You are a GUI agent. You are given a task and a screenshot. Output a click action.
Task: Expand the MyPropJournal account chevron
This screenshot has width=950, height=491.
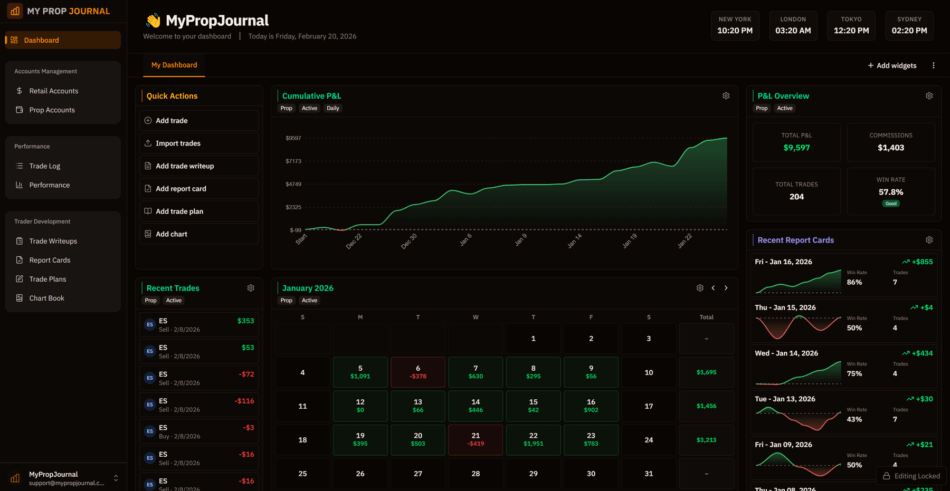click(x=116, y=478)
